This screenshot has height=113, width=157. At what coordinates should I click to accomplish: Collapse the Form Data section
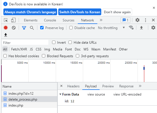pos(60,94)
